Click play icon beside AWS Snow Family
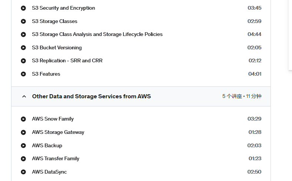 pyautogui.click(x=23, y=119)
